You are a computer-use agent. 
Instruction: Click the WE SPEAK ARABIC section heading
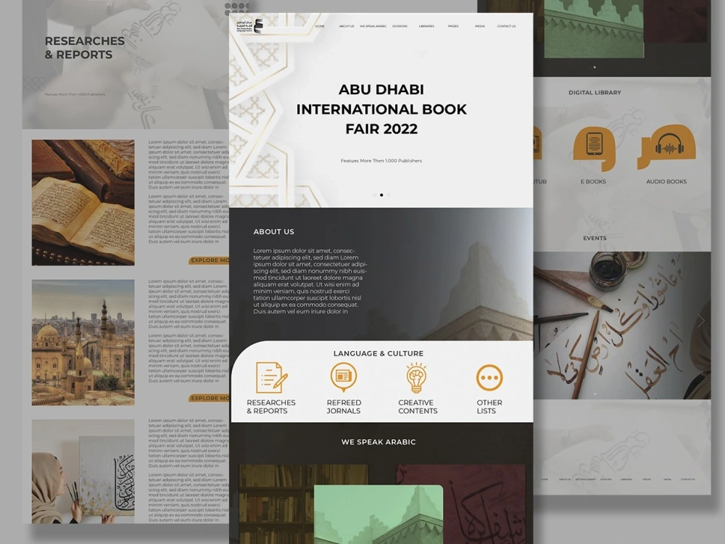378,442
